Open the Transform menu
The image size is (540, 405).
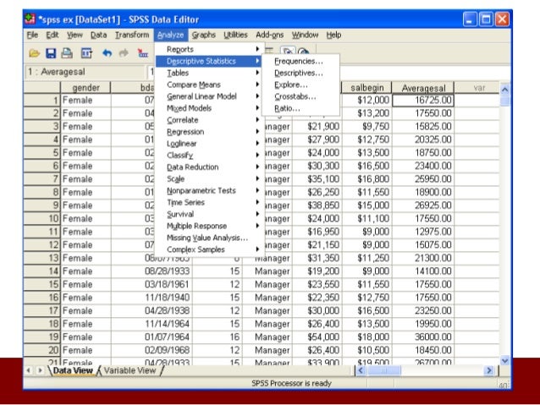point(132,35)
